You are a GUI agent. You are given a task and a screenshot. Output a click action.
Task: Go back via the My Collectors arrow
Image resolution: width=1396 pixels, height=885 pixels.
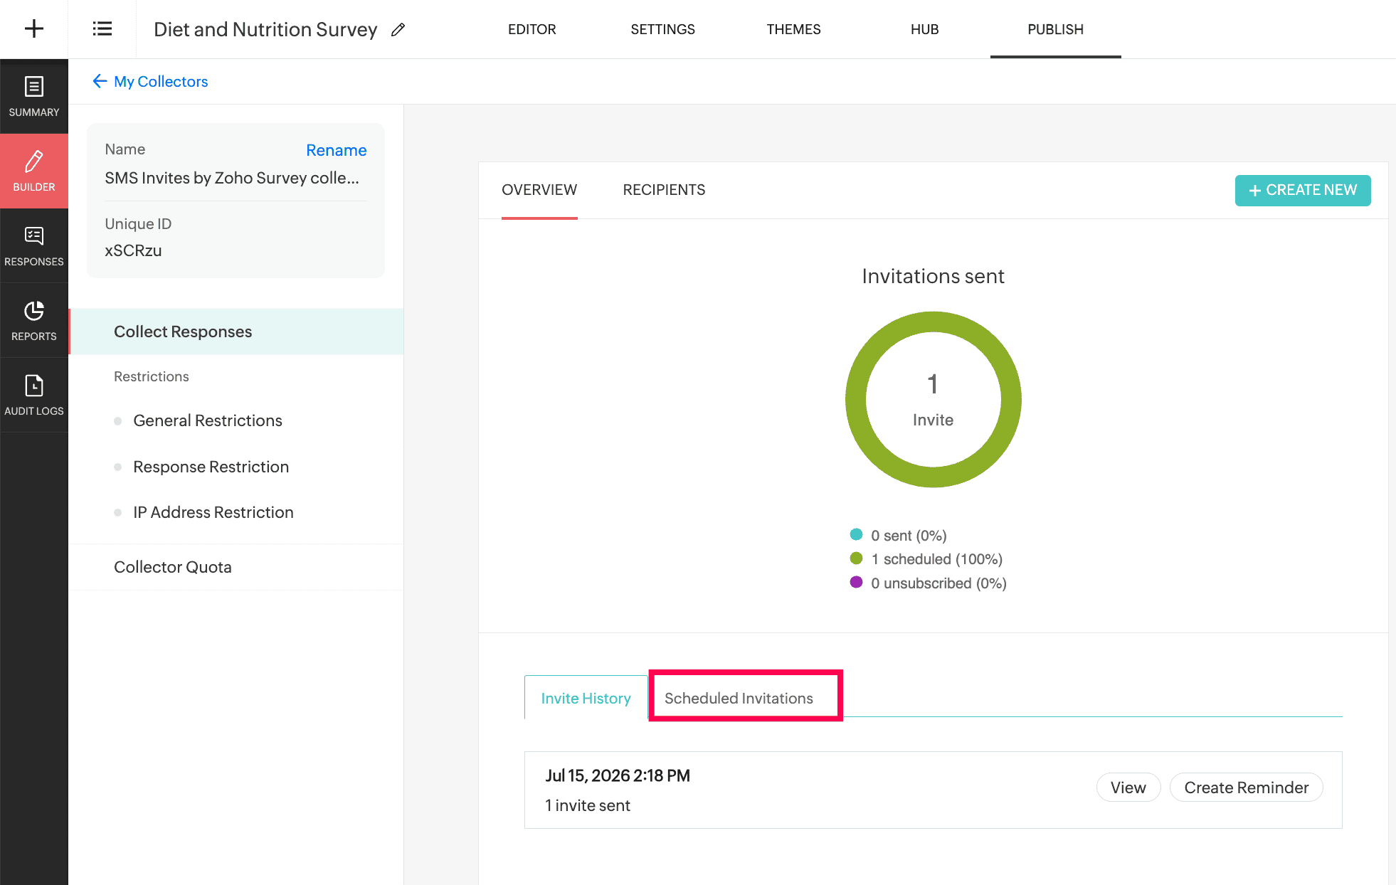[x=100, y=81]
